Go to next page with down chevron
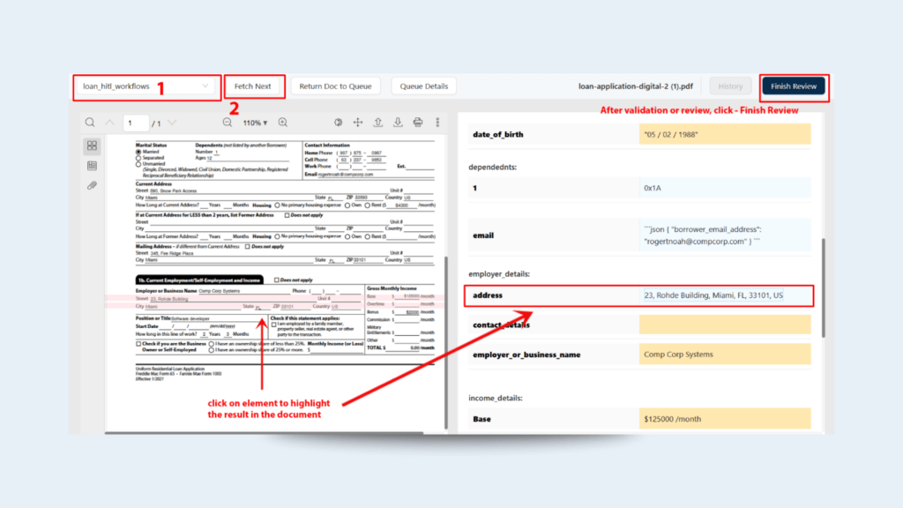The height and width of the screenshot is (508, 903). [x=172, y=123]
